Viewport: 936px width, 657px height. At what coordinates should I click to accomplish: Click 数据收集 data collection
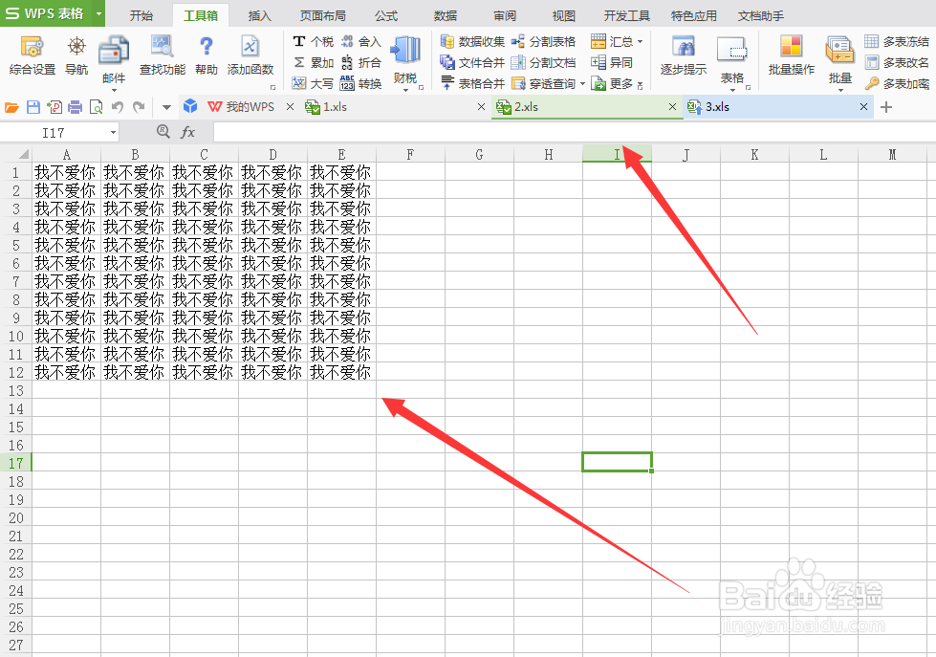coord(472,41)
